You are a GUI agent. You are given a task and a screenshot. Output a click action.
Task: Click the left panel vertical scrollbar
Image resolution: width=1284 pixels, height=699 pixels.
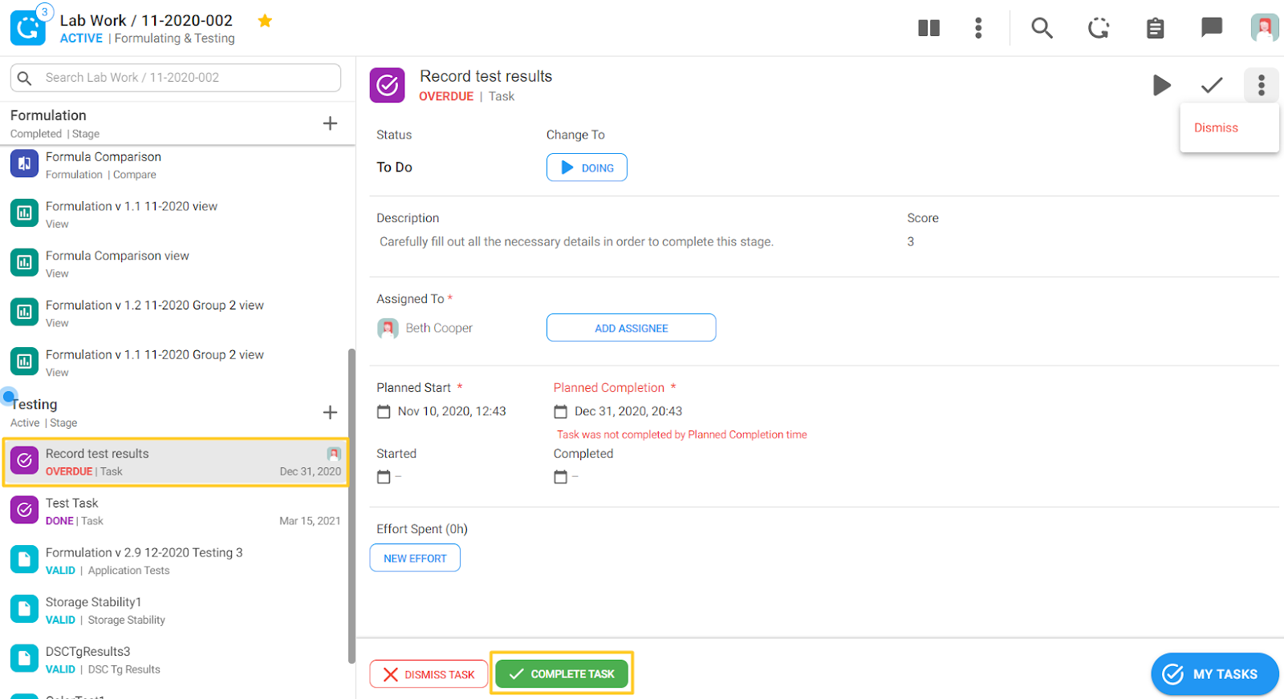(x=351, y=505)
